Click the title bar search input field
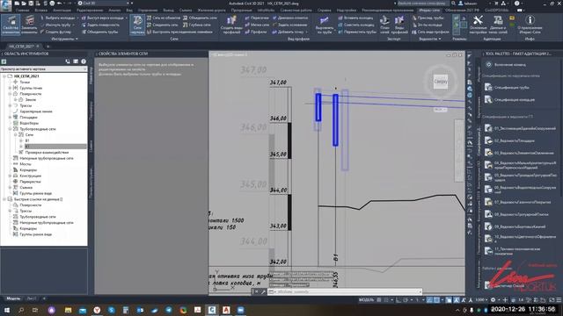The height and width of the screenshot is (316, 563). click(422, 4)
